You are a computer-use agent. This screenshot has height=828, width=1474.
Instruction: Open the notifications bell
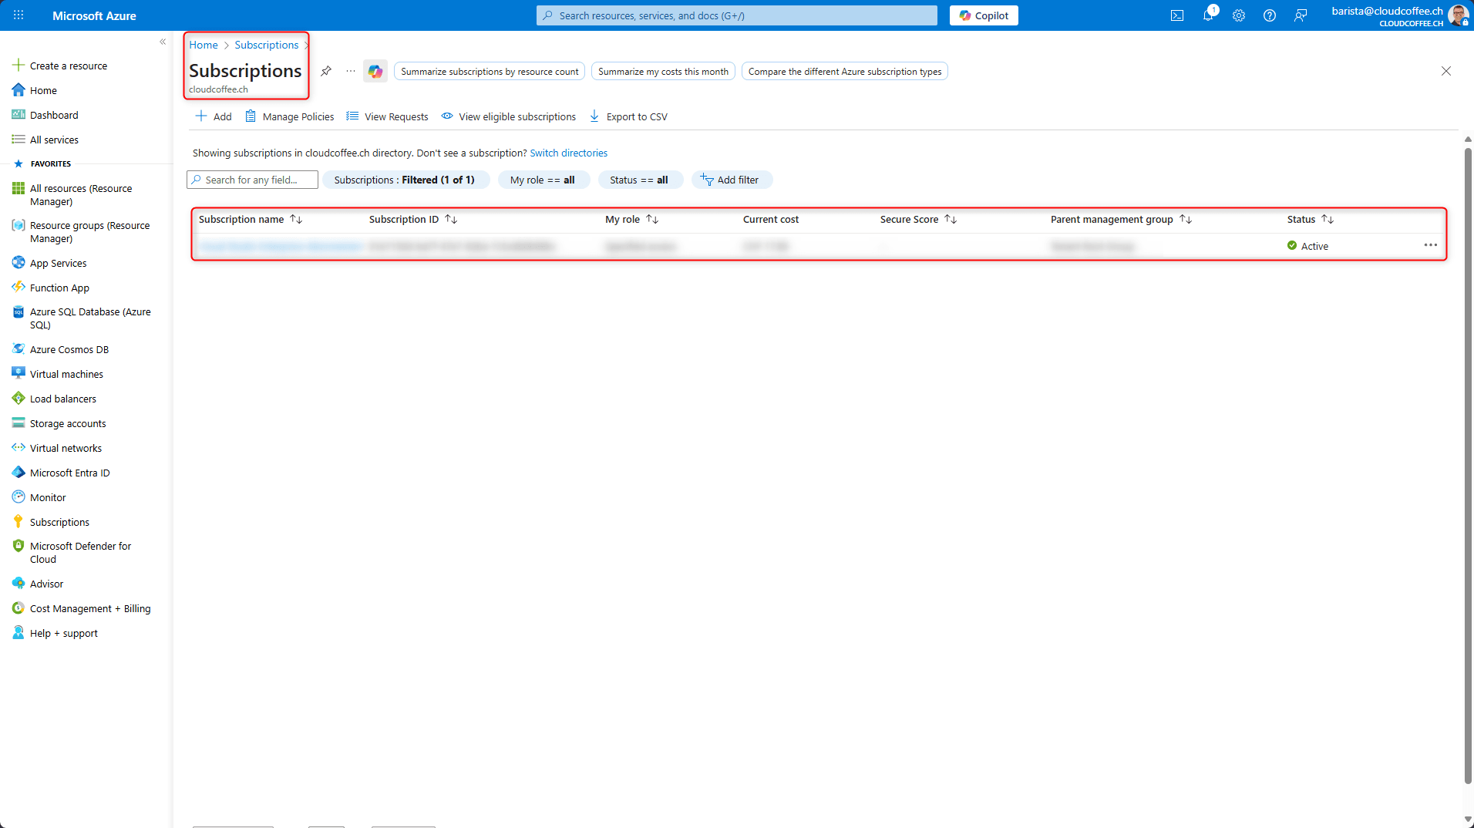pos(1207,15)
